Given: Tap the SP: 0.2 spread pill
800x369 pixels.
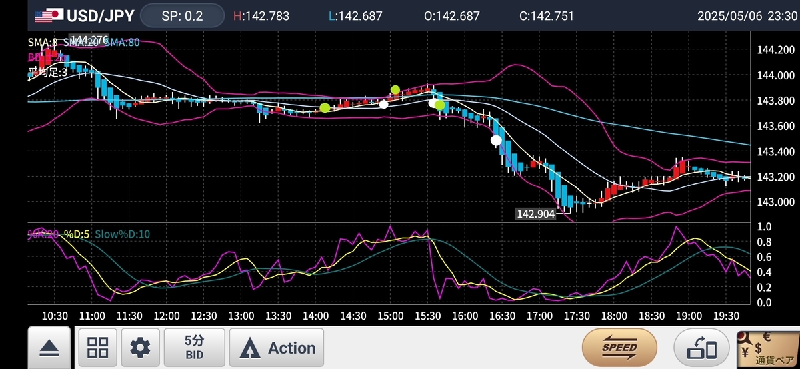Looking at the screenshot, I should tap(182, 16).
